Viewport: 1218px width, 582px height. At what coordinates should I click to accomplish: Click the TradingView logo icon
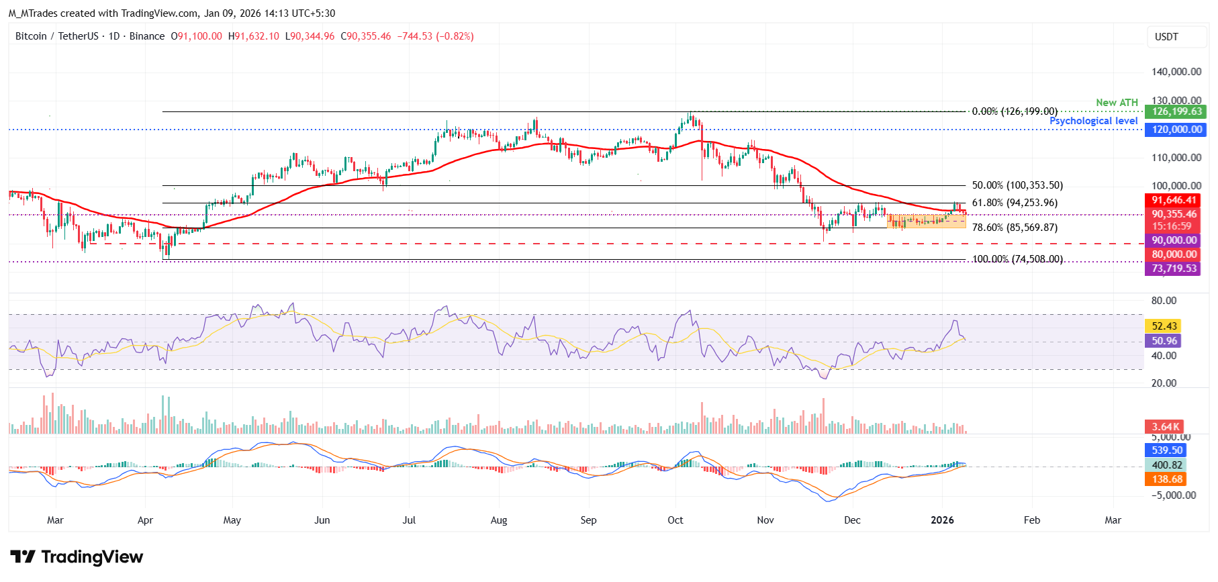23,557
